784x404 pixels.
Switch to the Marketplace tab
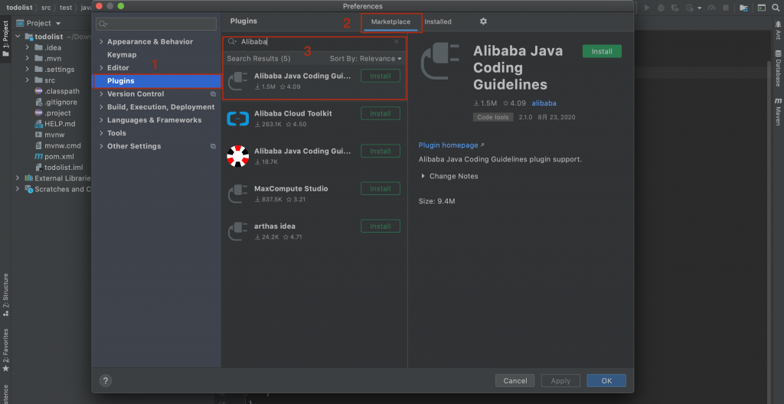point(390,21)
